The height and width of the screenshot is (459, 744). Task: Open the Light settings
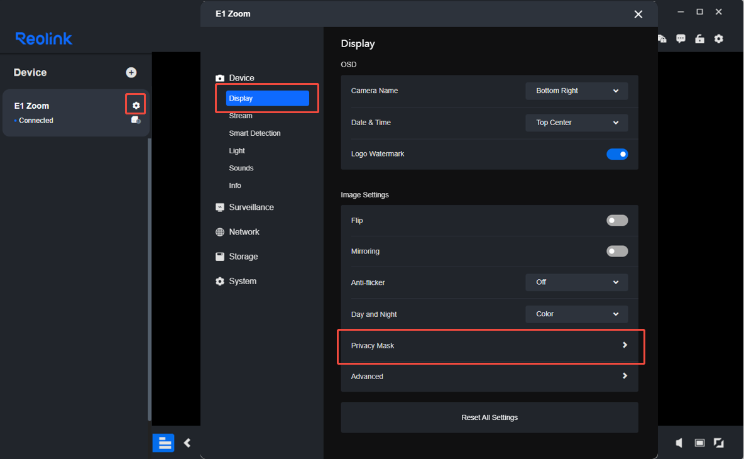(237, 150)
